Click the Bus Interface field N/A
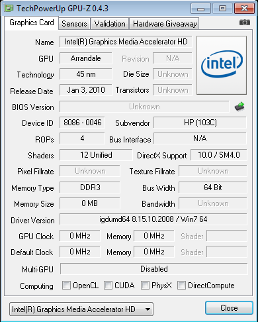This screenshot has height=322, width=258. (200, 138)
